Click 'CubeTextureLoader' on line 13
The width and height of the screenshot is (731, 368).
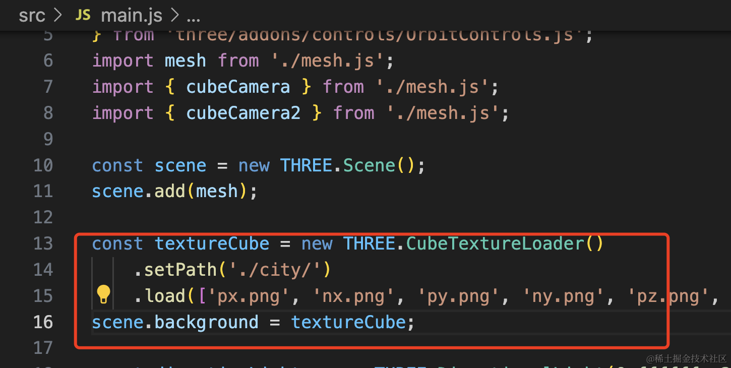(x=495, y=243)
